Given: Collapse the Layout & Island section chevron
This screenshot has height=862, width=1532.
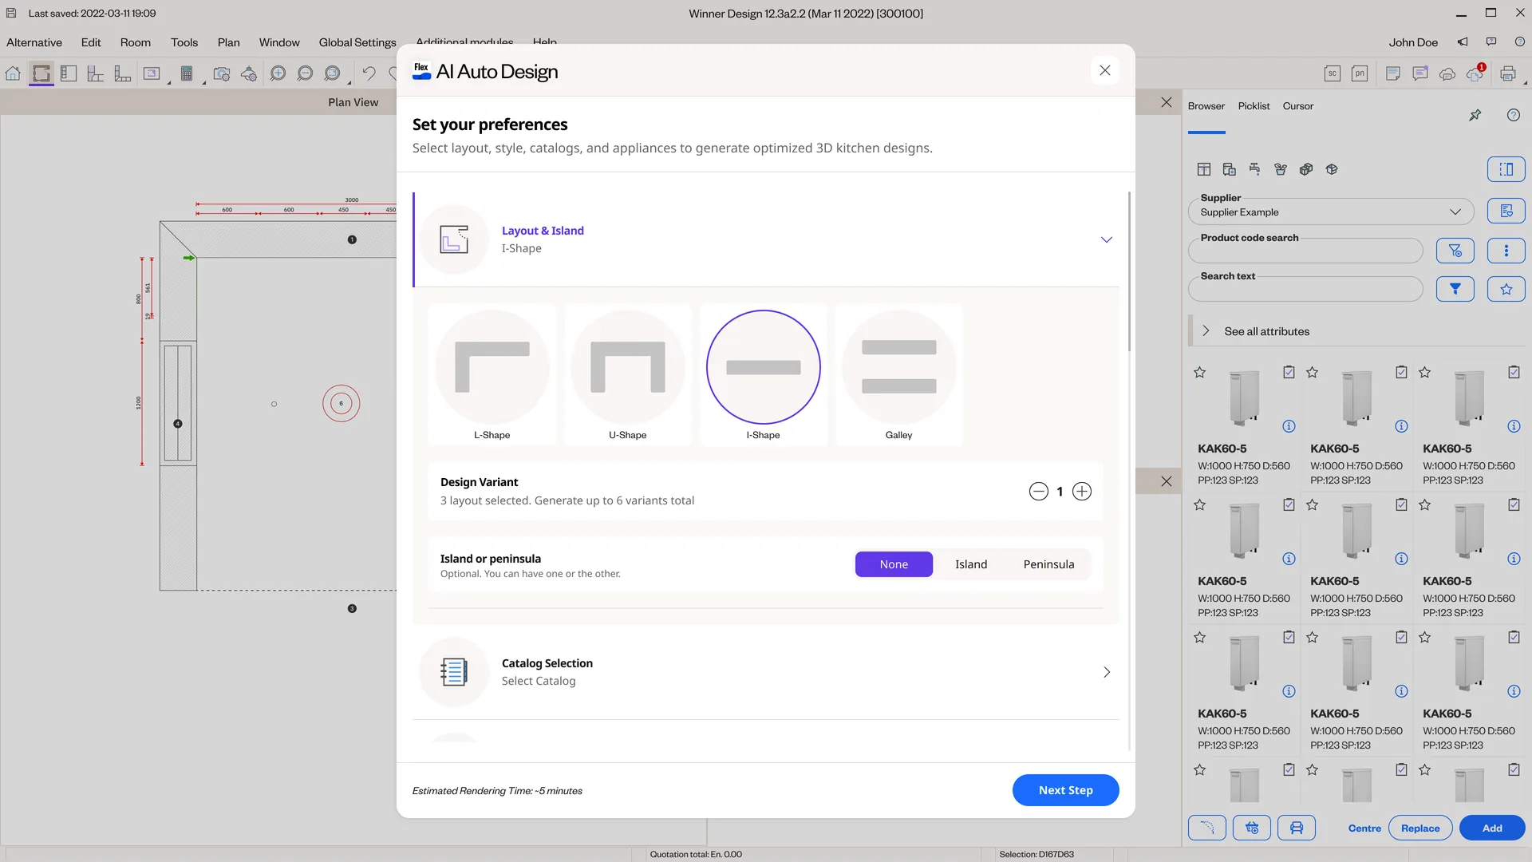Looking at the screenshot, I should point(1107,239).
